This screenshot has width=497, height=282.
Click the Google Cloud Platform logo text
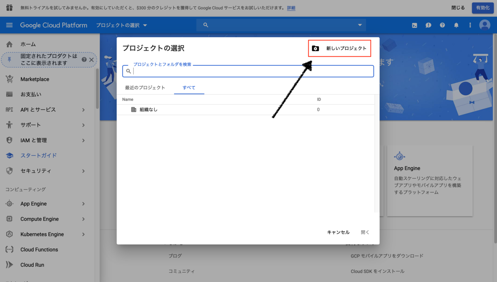[x=54, y=25]
